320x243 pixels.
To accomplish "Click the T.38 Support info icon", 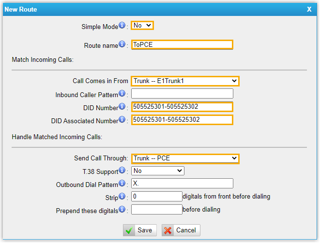I will [122, 170].
